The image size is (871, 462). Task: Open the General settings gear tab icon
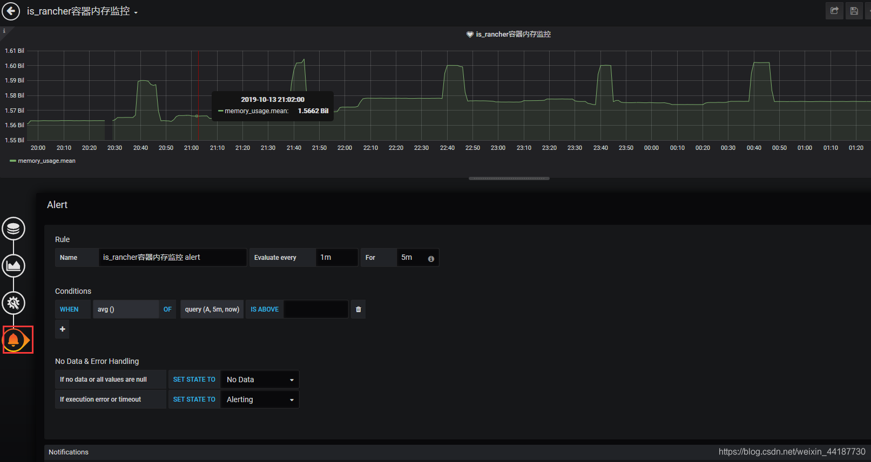[x=13, y=303]
